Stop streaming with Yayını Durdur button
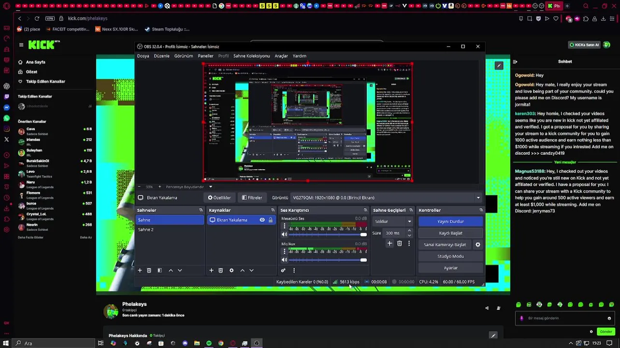Screen dimensions: 620x348 pyautogui.click(x=450, y=221)
